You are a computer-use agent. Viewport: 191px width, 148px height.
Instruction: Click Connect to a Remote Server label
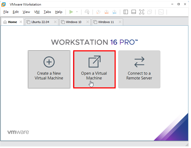pyautogui.click(x=139, y=76)
